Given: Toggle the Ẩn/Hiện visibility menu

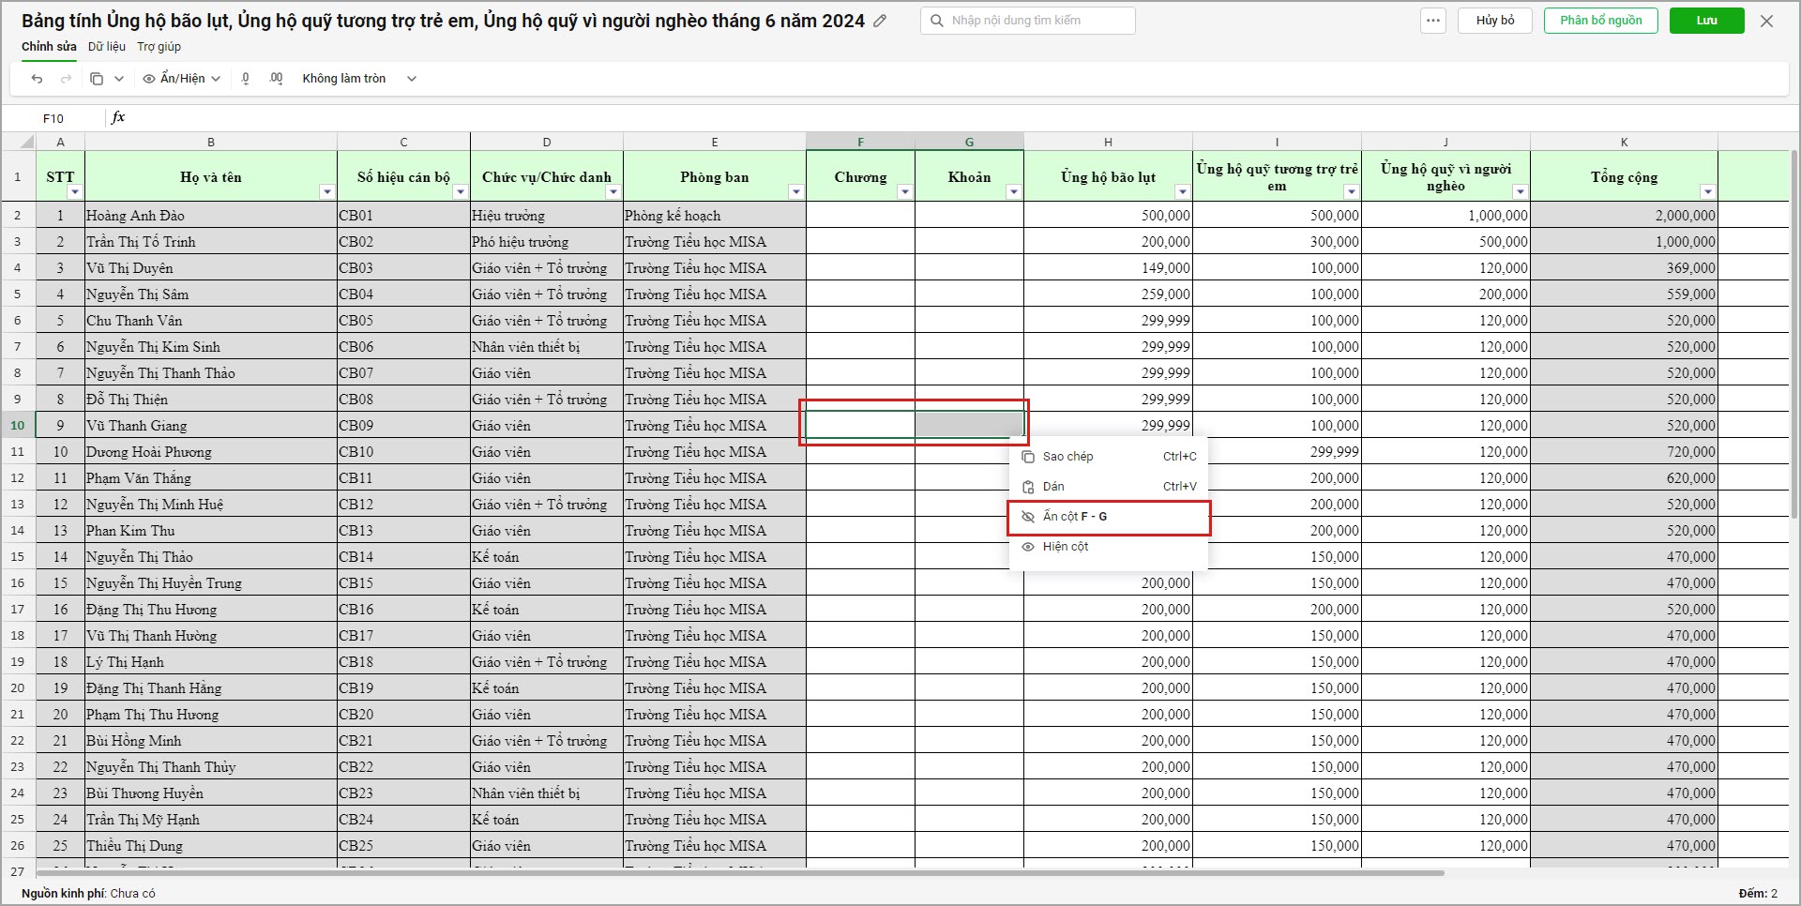Looking at the screenshot, I should tap(182, 79).
